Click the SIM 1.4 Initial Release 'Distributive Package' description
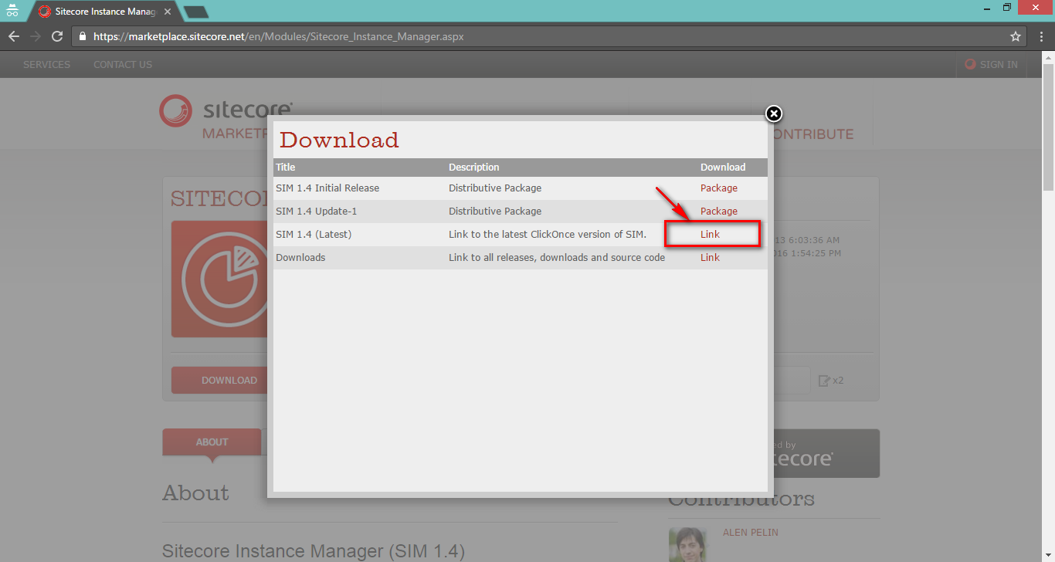 495,188
